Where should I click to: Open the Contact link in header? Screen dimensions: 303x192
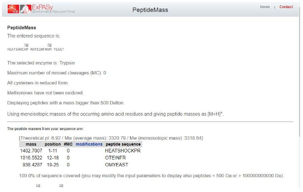click(x=286, y=7)
